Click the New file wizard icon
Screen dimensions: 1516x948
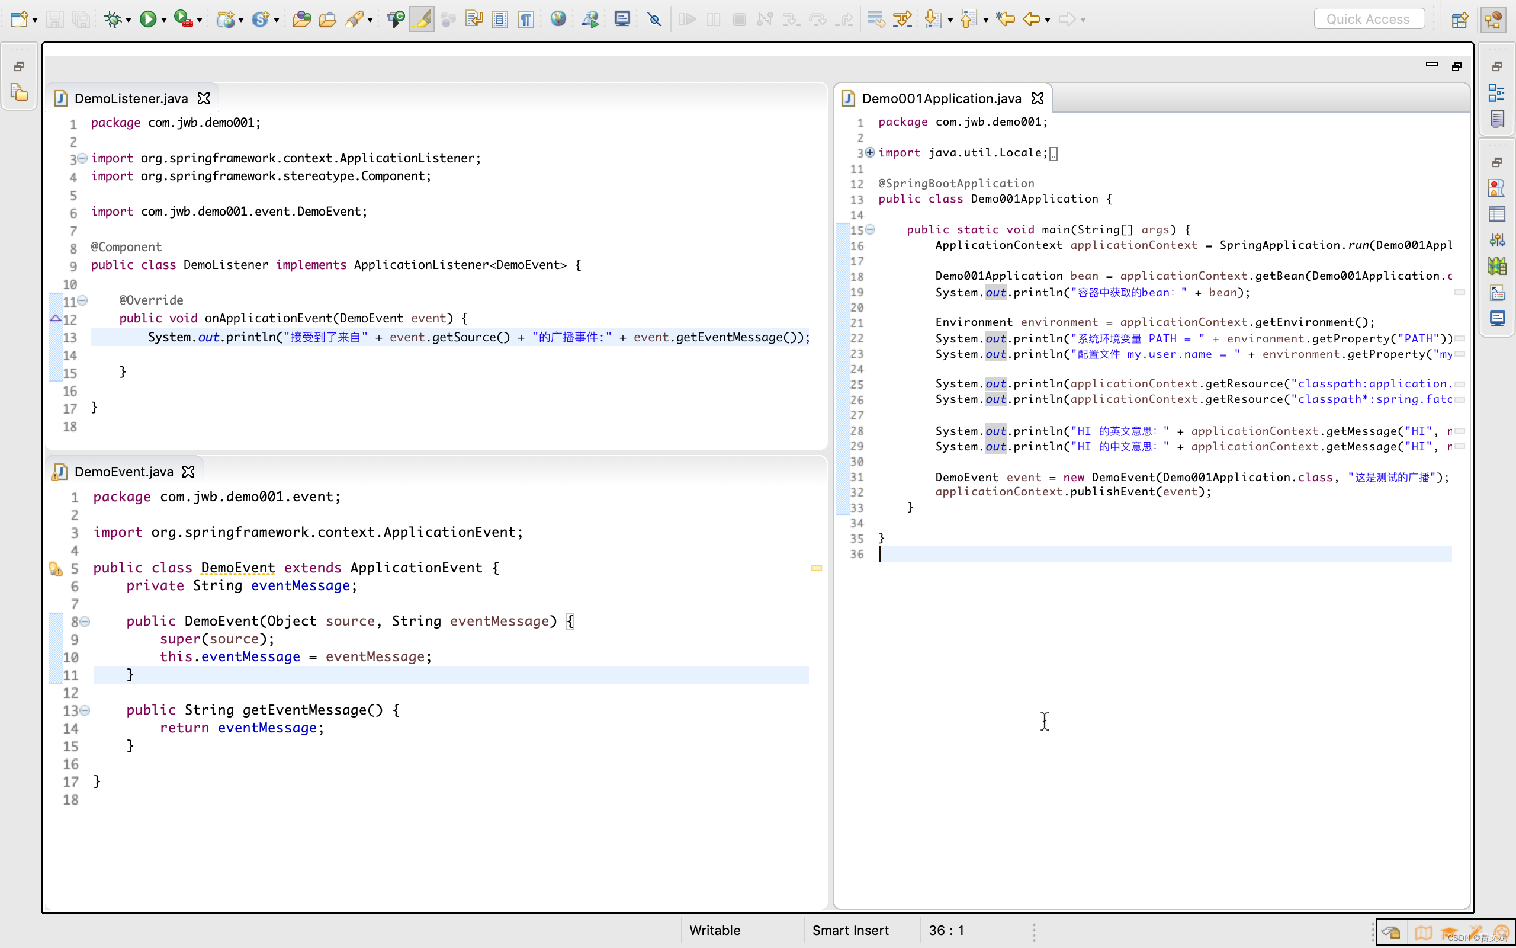point(19,19)
